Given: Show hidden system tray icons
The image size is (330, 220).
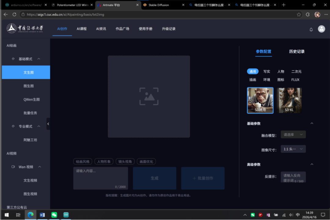Looking at the screenshot, I should tap(245, 215).
